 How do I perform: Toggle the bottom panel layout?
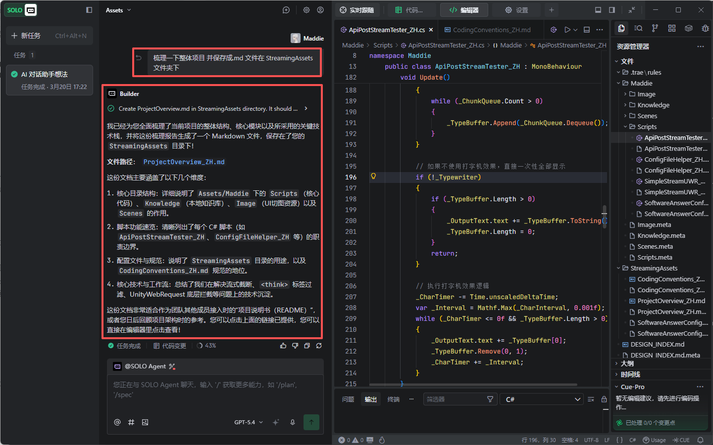coord(598,10)
